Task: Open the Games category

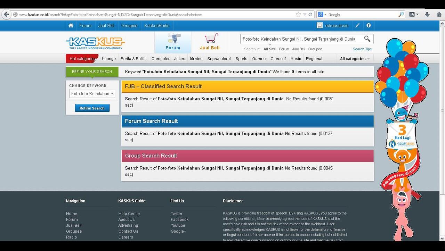Action: point(259,59)
